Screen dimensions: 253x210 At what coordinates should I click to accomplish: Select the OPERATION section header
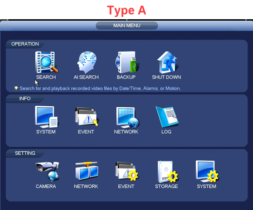[25, 44]
